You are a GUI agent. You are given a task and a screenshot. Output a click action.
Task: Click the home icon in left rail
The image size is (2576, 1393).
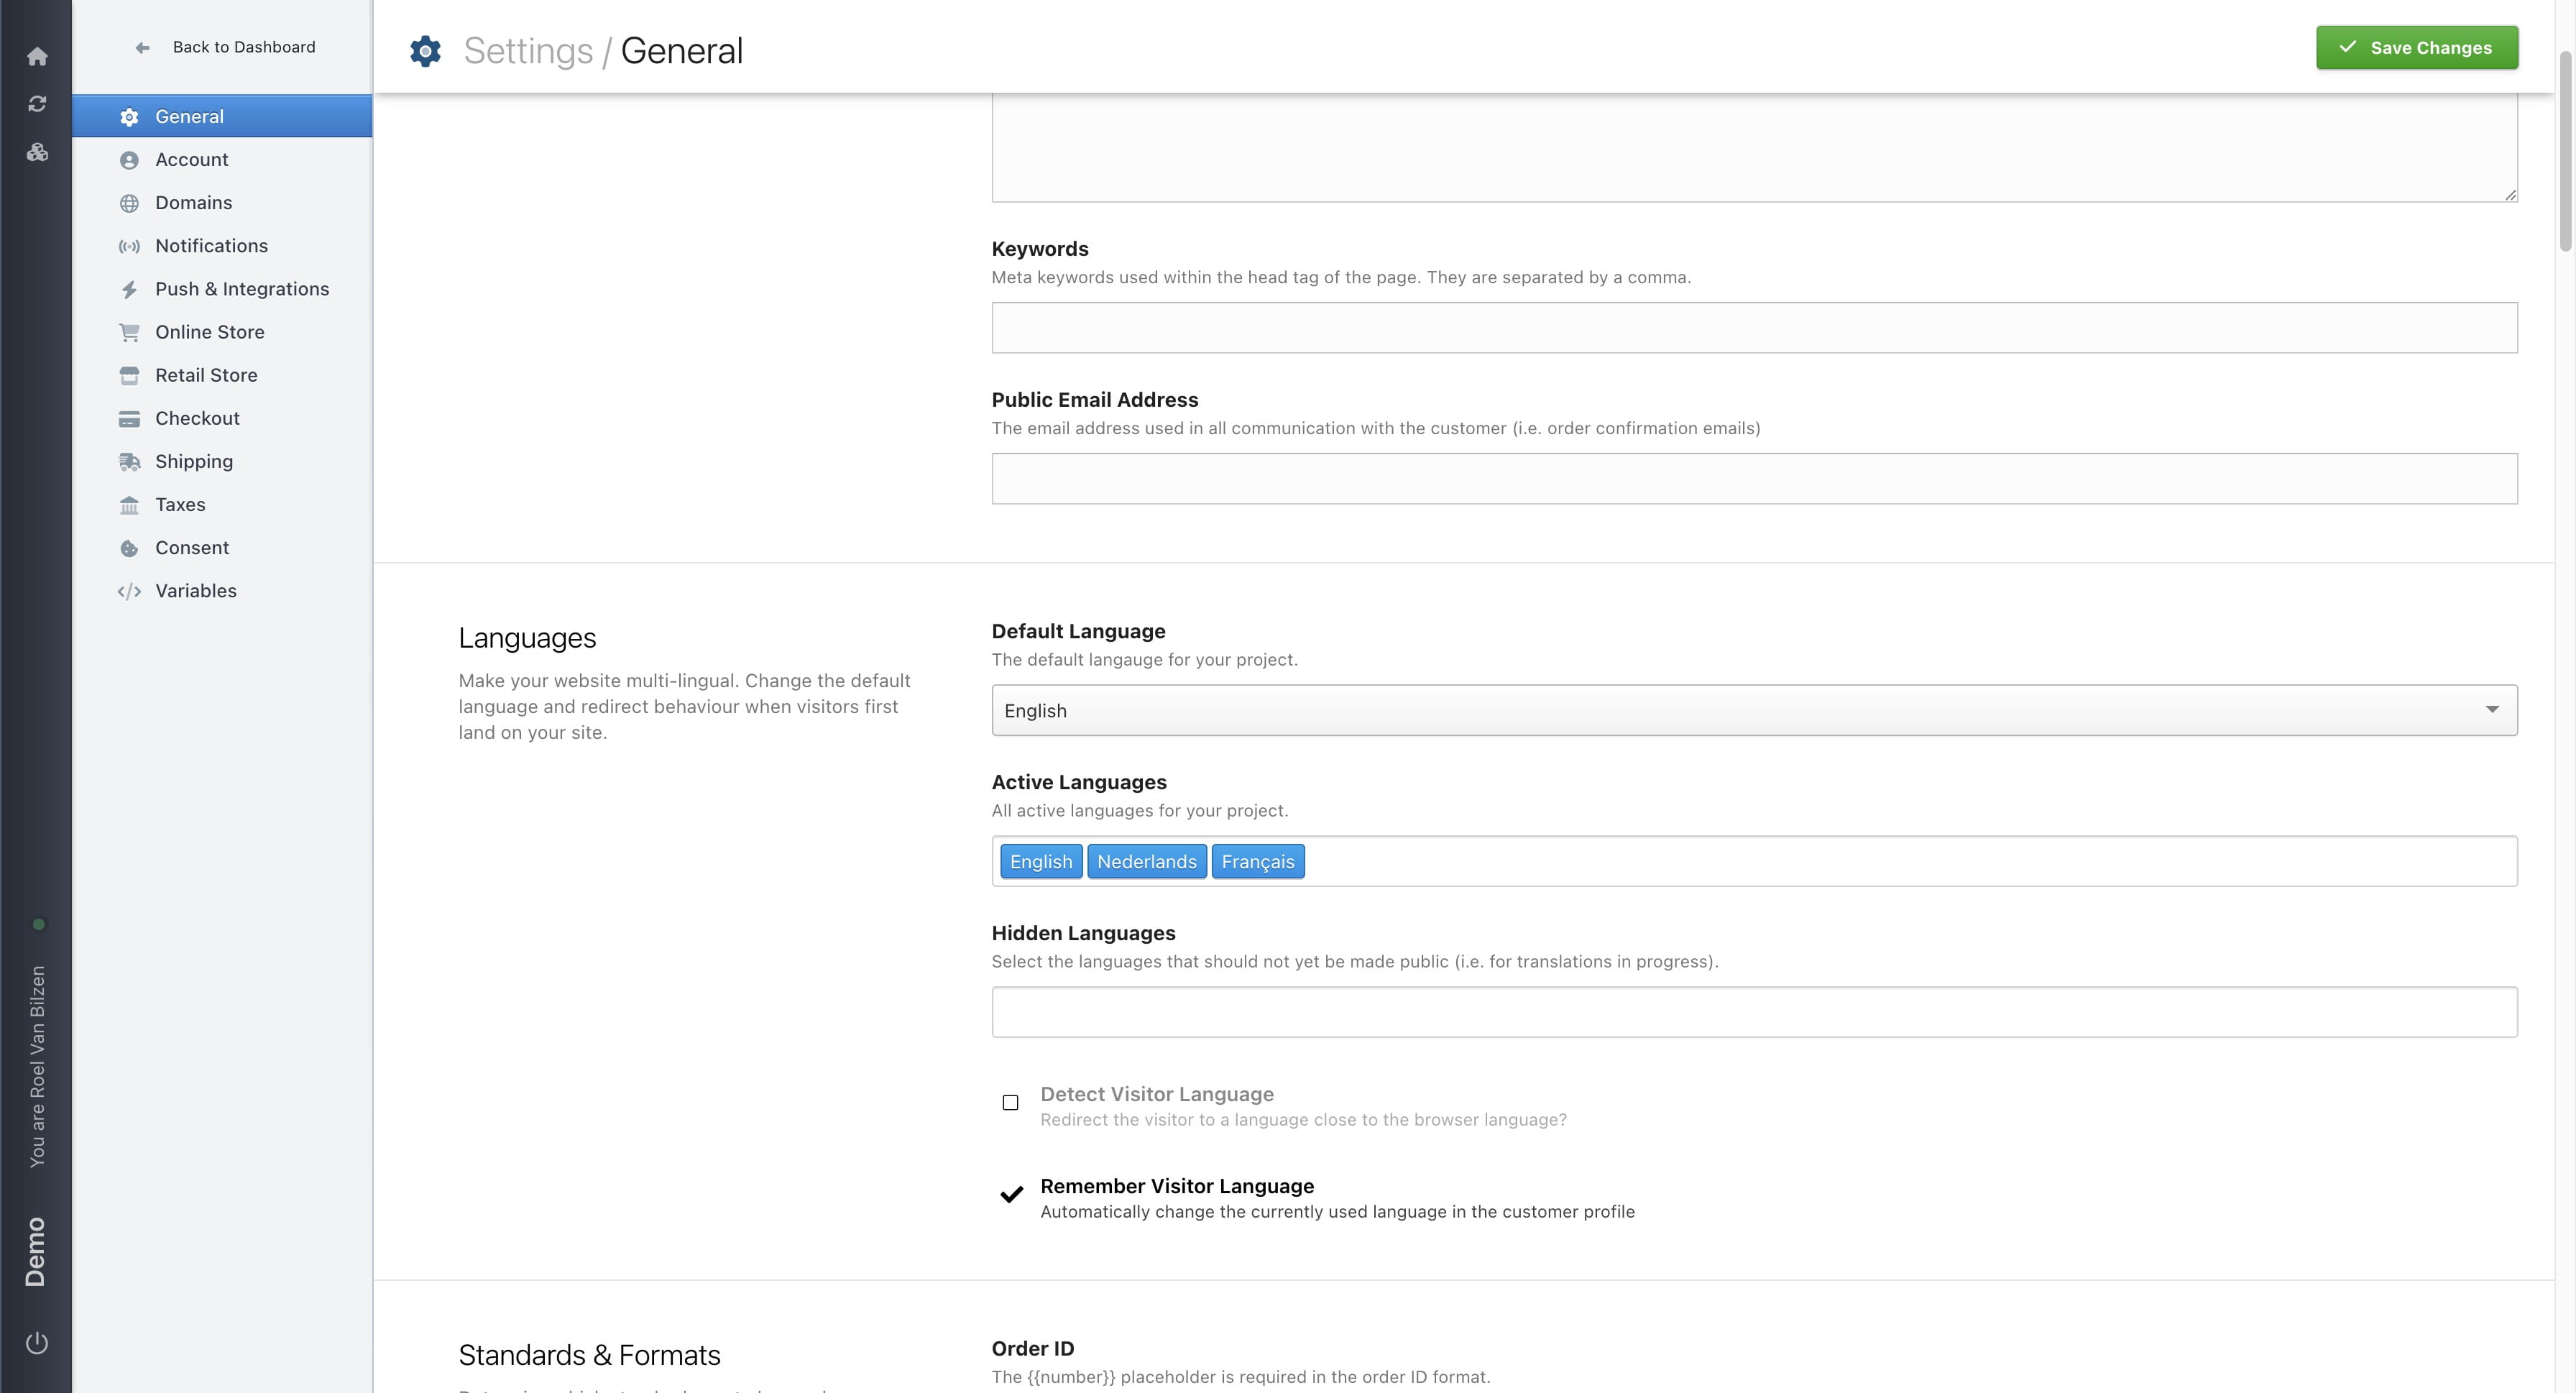click(x=37, y=56)
